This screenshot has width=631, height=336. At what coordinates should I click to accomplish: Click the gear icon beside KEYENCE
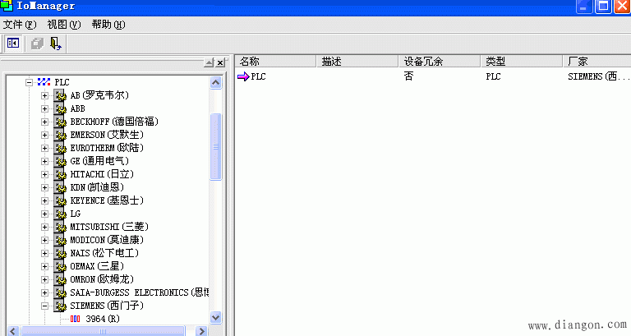click(60, 200)
